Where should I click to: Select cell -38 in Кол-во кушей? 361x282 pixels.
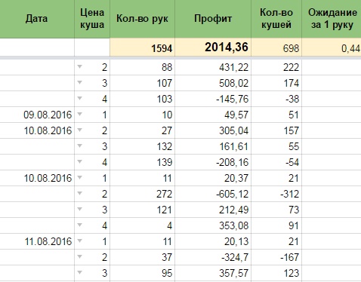(276, 99)
